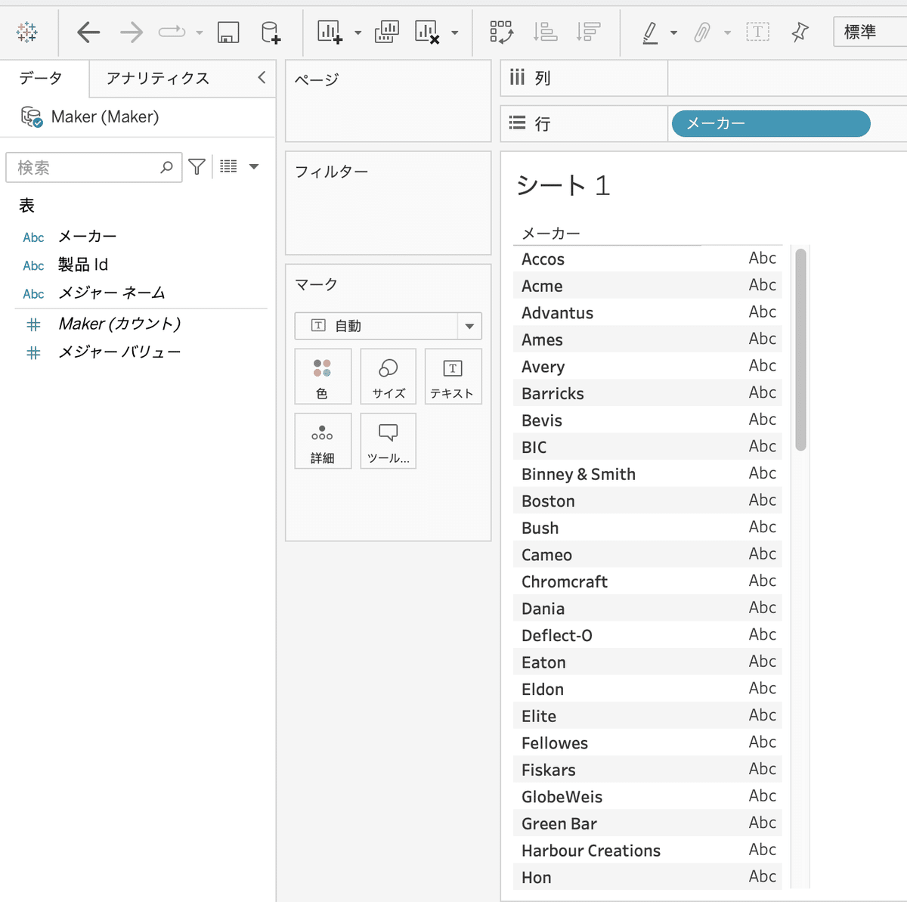
Task: Click the new worksheet icon
Action: (330, 32)
